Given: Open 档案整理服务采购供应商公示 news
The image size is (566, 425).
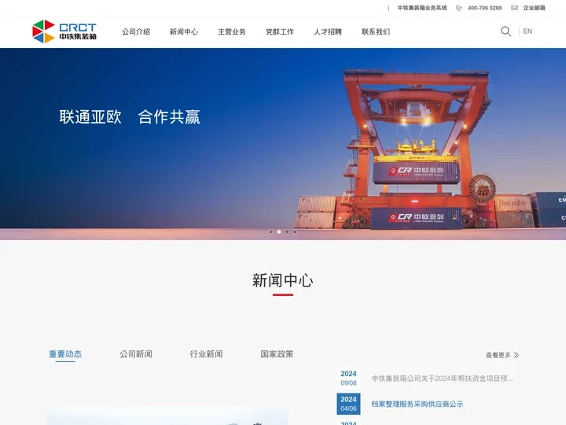Looking at the screenshot, I should click(x=417, y=404).
